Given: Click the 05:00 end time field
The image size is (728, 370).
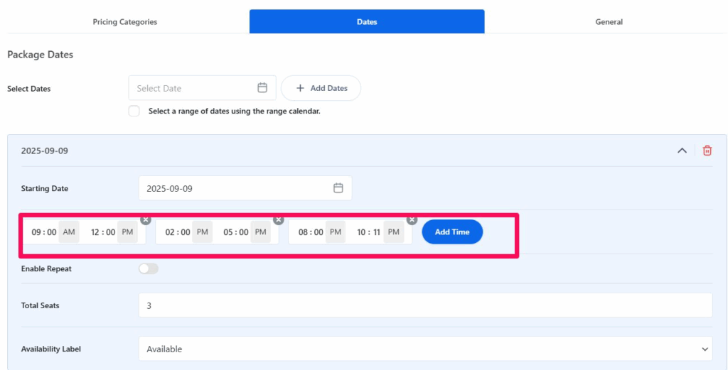Looking at the screenshot, I should pos(235,232).
